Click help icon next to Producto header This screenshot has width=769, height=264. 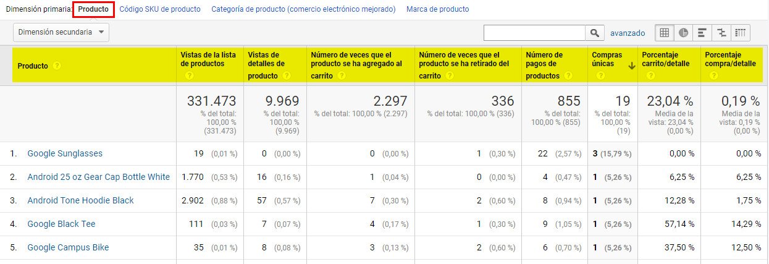tap(57, 66)
